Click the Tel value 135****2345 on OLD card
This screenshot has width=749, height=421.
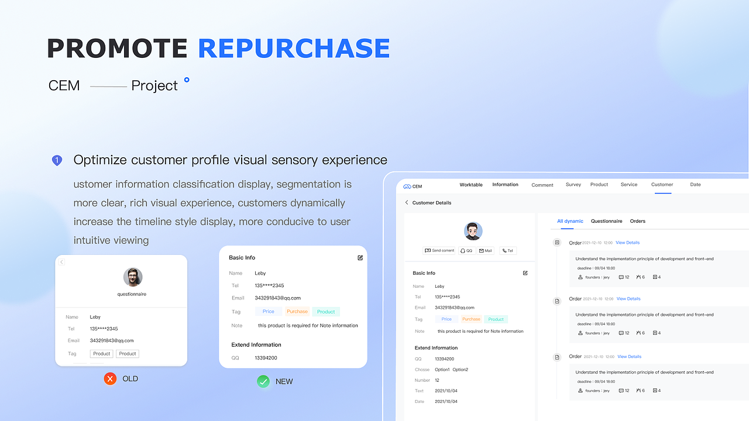pyautogui.click(x=104, y=329)
